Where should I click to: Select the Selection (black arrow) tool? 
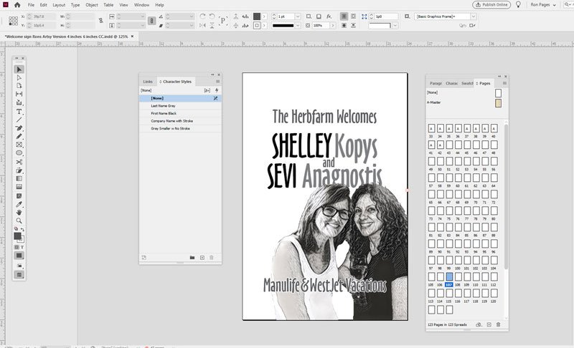[x=19, y=69]
